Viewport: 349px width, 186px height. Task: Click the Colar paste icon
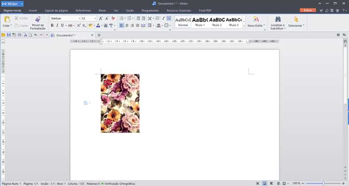click(x=7, y=20)
